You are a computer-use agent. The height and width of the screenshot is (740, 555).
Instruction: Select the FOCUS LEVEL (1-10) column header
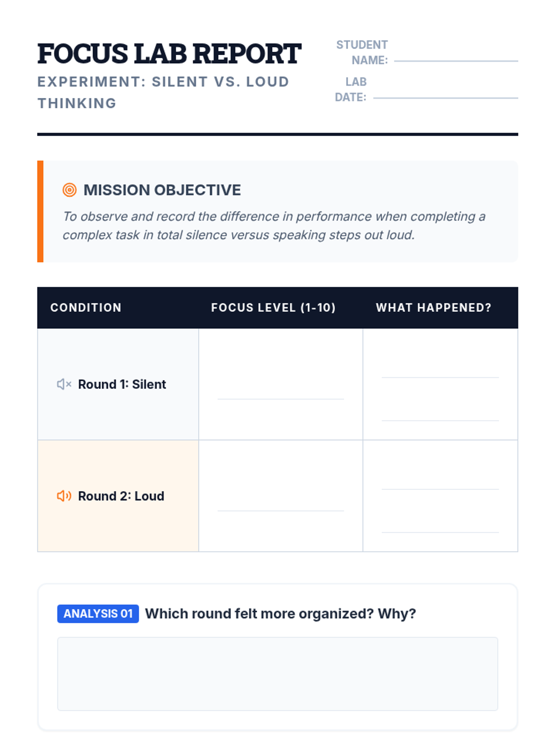[x=273, y=308]
